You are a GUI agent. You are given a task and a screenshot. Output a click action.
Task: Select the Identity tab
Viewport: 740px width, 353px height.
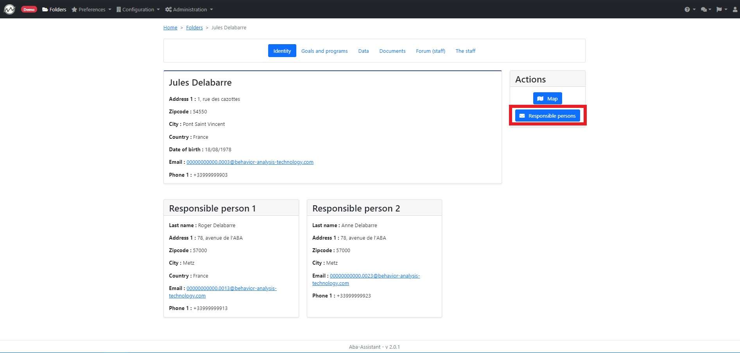point(282,51)
